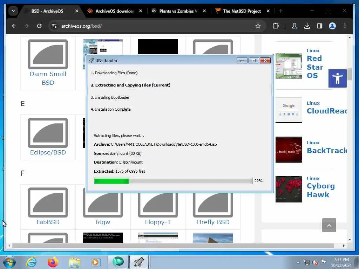Open the Chrome profile avatar
This screenshot has height=269, width=359.
332,26
